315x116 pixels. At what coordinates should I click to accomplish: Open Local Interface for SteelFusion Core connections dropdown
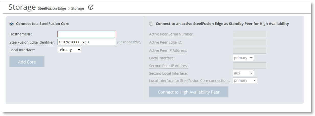point(245,80)
